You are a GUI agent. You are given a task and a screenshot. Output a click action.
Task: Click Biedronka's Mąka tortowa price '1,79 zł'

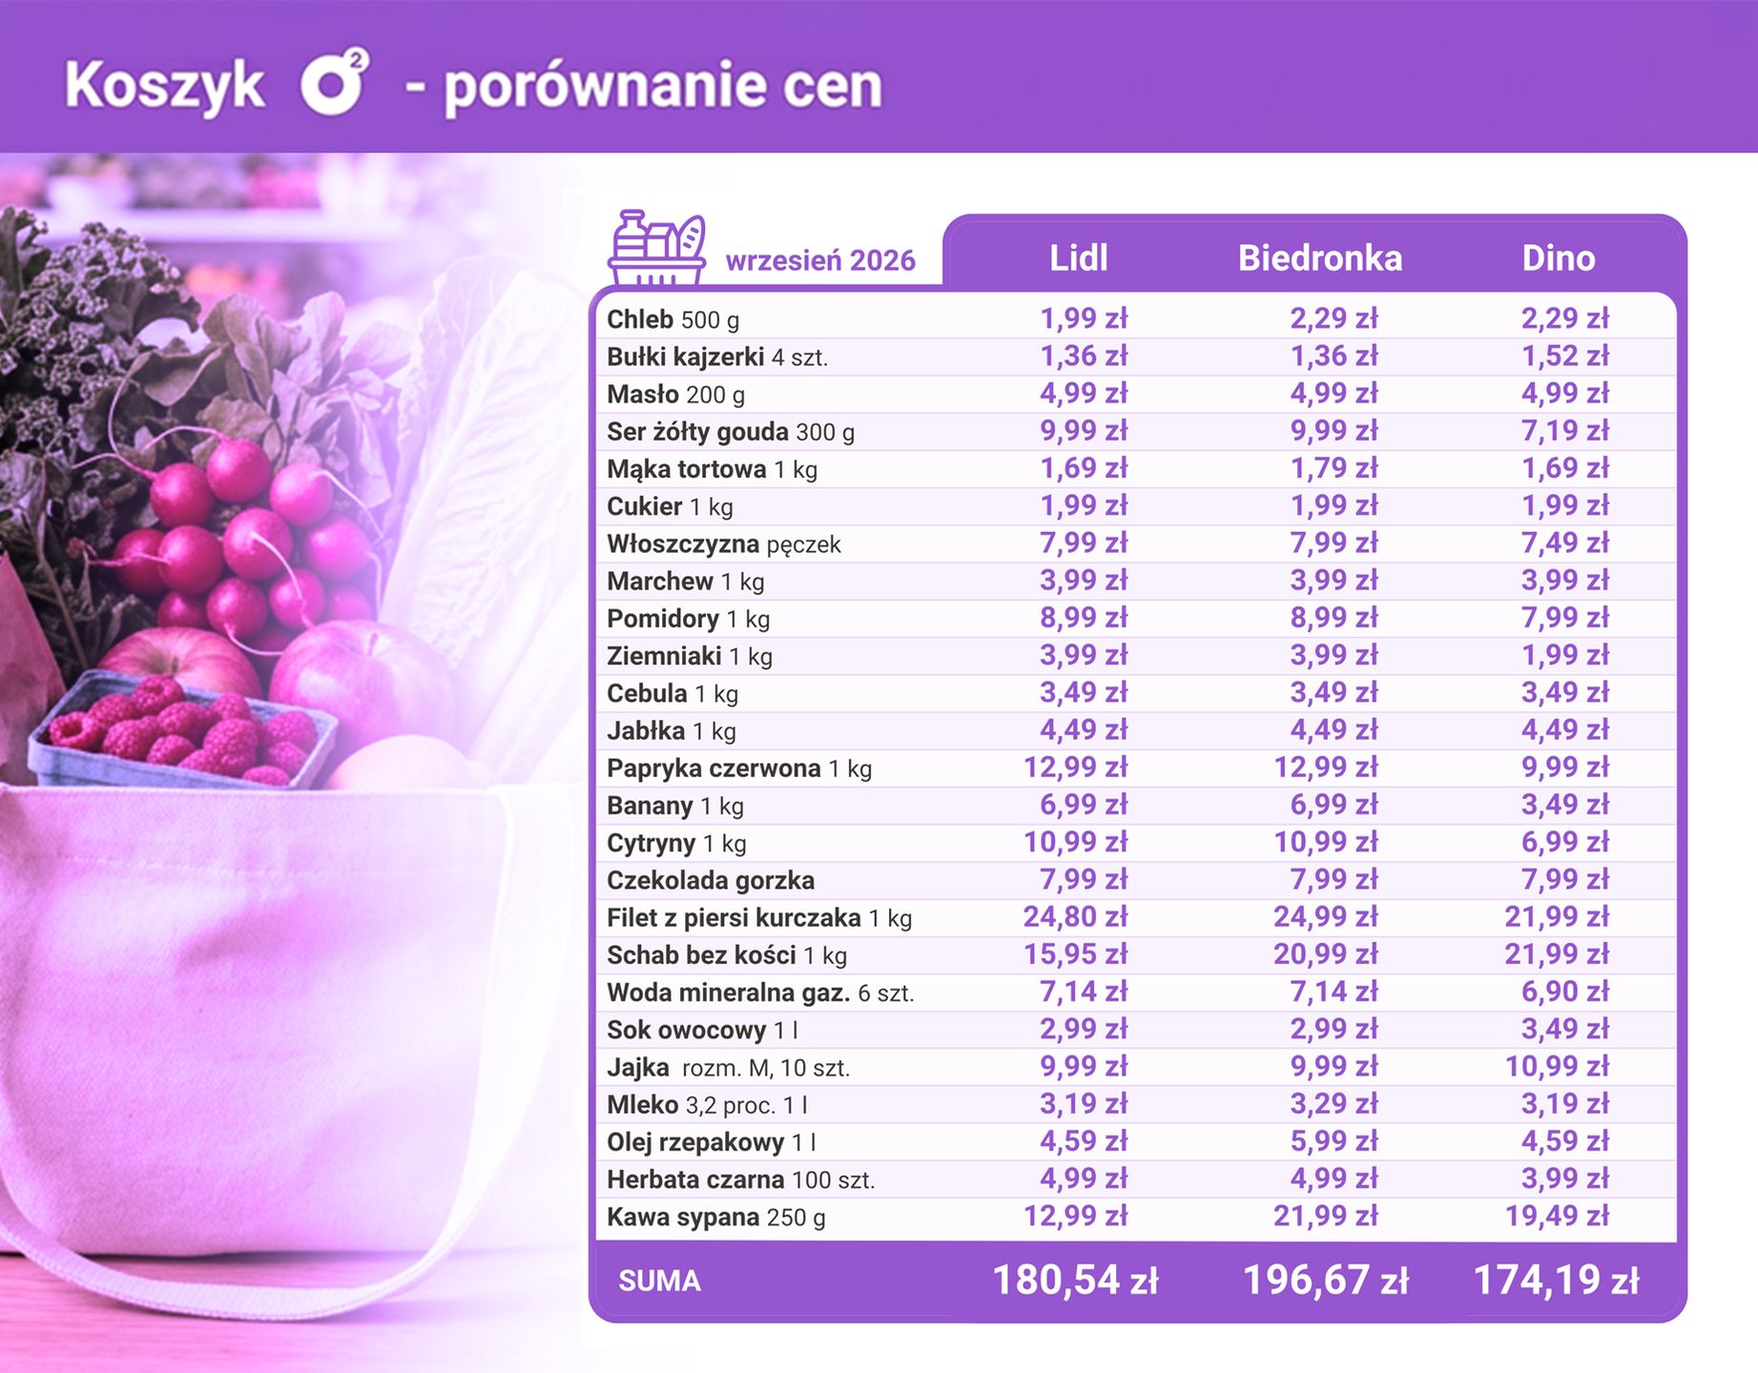(1334, 468)
